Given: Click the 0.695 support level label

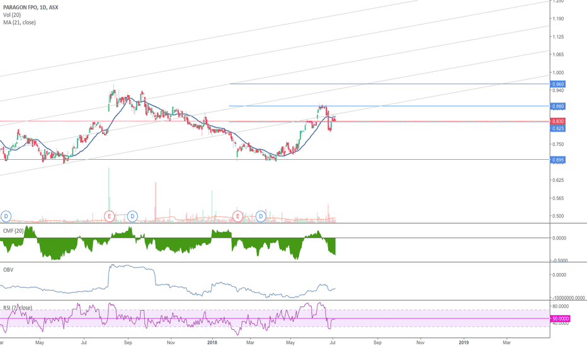Looking at the screenshot, I should 558,160.
